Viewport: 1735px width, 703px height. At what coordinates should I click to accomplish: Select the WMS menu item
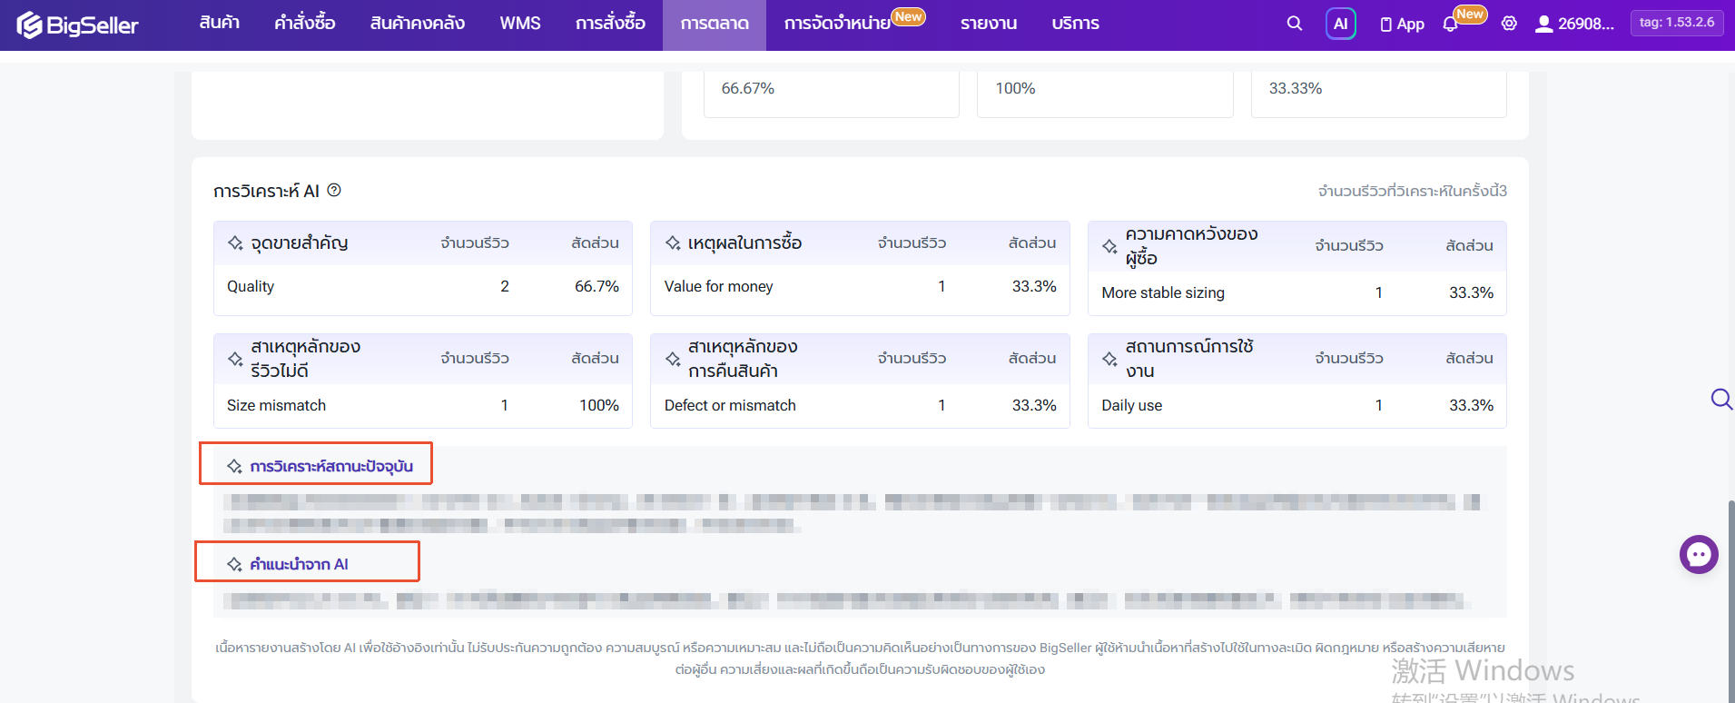520,24
